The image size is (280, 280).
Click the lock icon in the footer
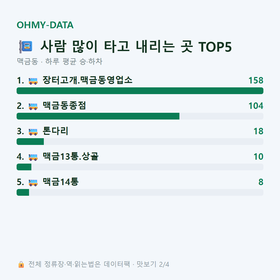(21, 264)
